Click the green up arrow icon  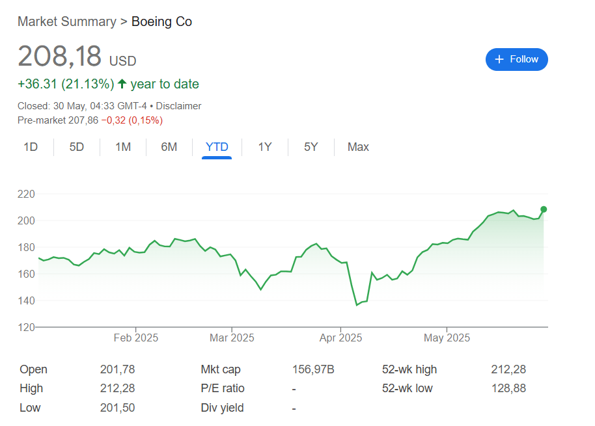point(122,84)
